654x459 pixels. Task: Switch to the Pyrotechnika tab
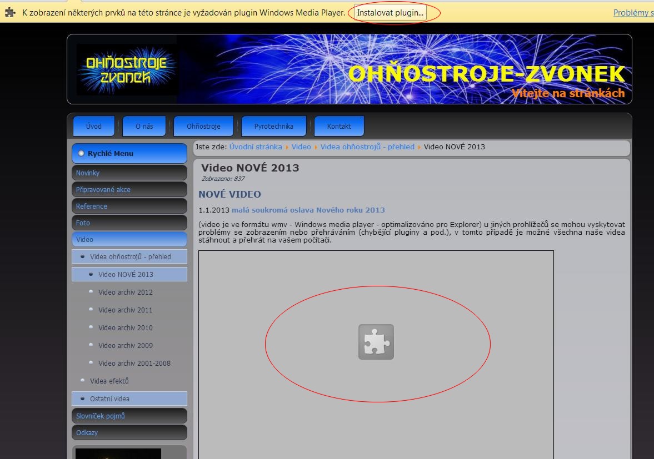[x=274, y=126]
